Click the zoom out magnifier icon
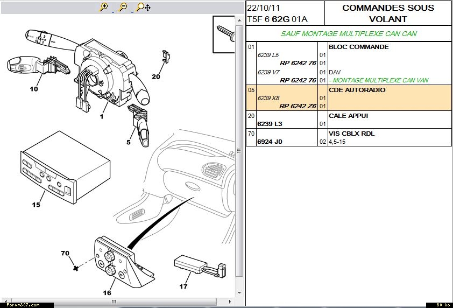Image resolution: width=453 pixels, height=308 pixels. click(123, 7)
